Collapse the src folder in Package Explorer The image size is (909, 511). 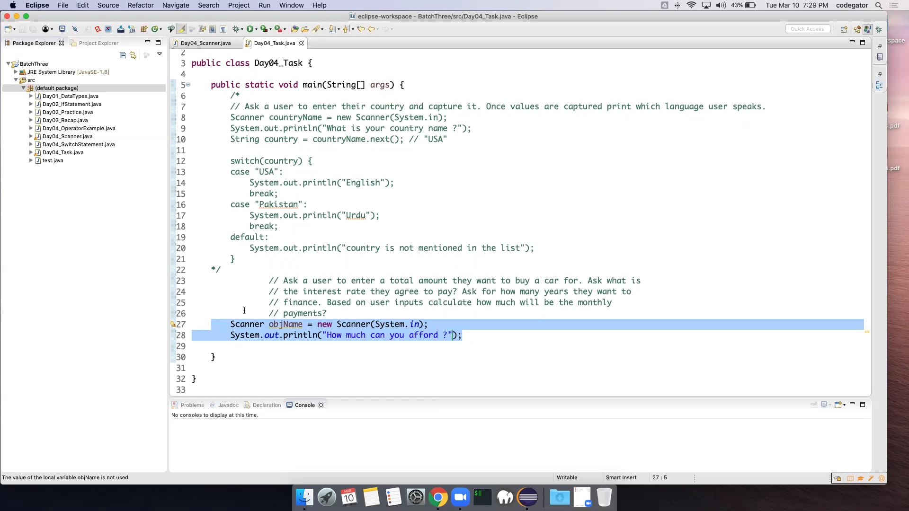click(17, 80)
